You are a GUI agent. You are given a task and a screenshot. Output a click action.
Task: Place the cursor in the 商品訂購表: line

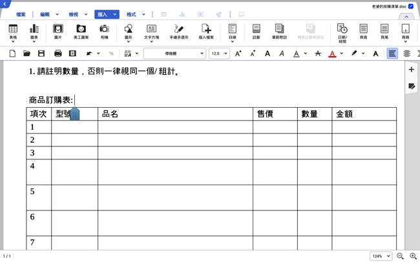point(51,100)
